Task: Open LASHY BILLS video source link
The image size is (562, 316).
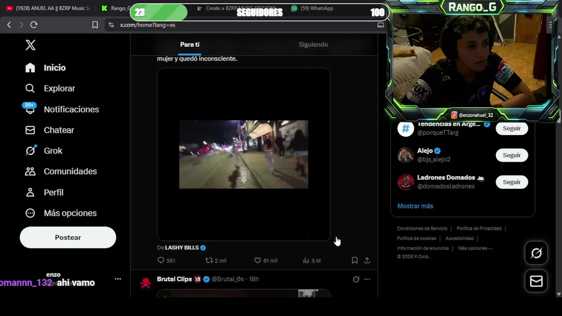Action: [182, 248]
